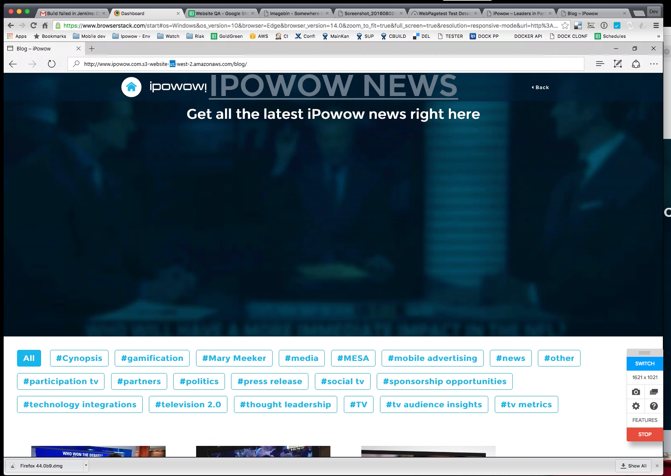Open Ipowow - Env bookmarks folder
The height and width of the screenshot is (476, 671).
(x=131, y=36)
